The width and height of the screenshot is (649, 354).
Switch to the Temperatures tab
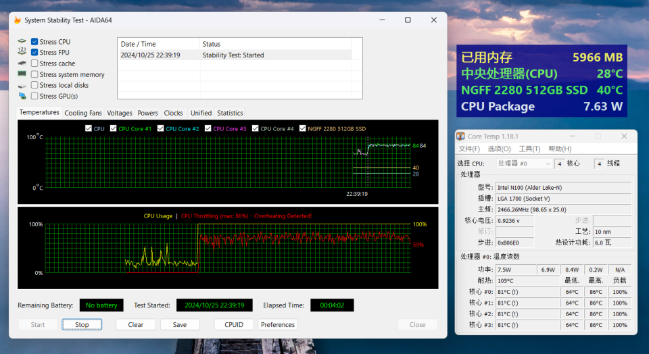(39, 113)
